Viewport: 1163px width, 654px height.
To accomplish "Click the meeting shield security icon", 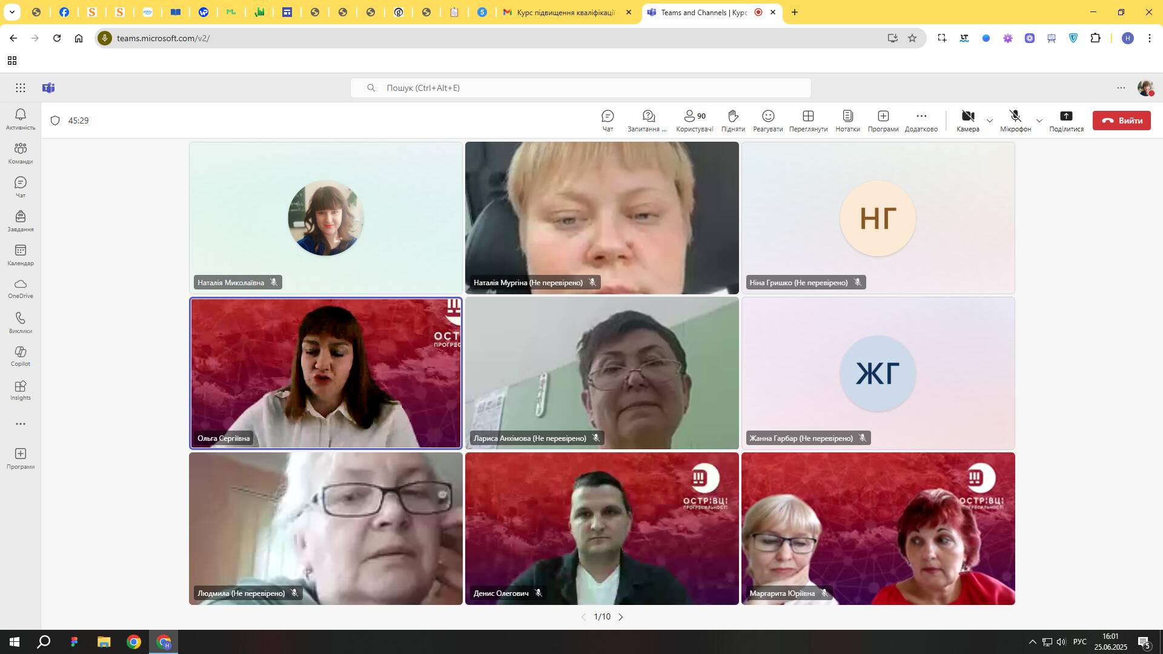I will [x=55, y=121].
